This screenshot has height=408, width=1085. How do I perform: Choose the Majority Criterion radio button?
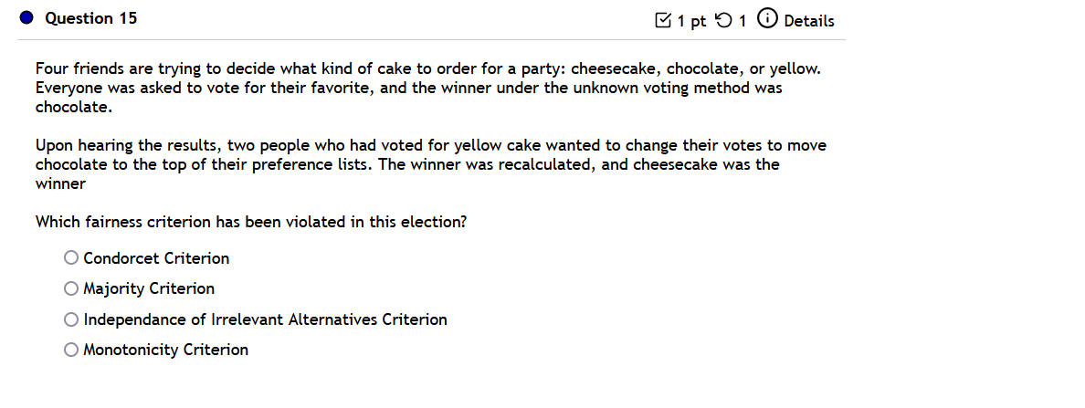[x=71, y=288]
